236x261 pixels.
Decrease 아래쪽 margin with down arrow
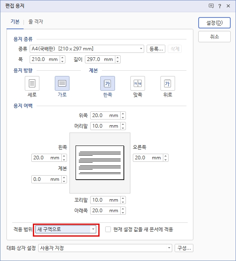pyautogui.click(x=123, y=213)
